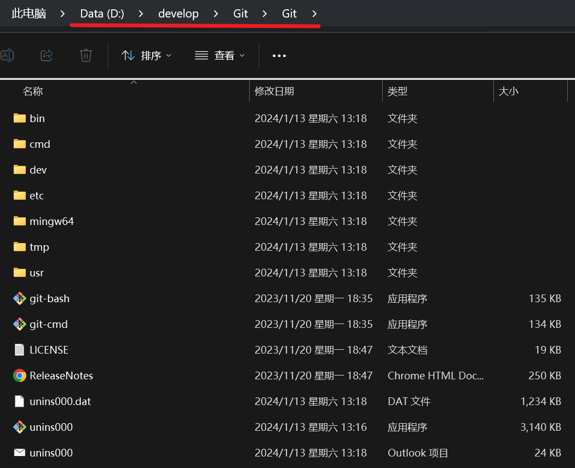Sort by 大小 column header
The image size is (575, 468).
click(x=509, y=91)
